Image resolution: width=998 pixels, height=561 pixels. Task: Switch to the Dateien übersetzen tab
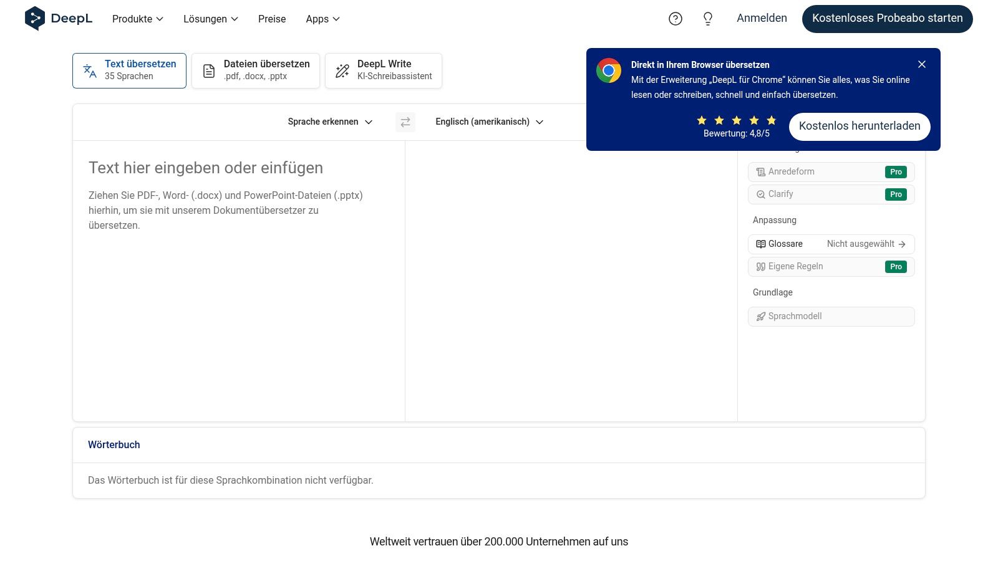tap(256, 70)
